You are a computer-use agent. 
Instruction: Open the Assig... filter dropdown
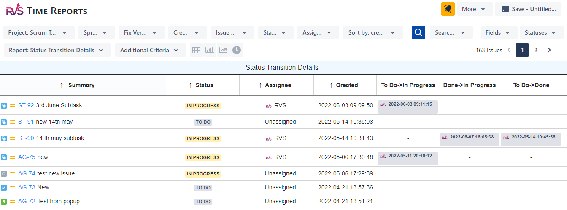[318, 32]
